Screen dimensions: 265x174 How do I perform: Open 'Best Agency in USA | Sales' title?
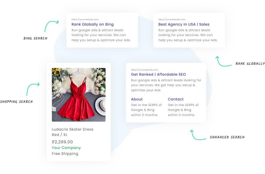184,24
